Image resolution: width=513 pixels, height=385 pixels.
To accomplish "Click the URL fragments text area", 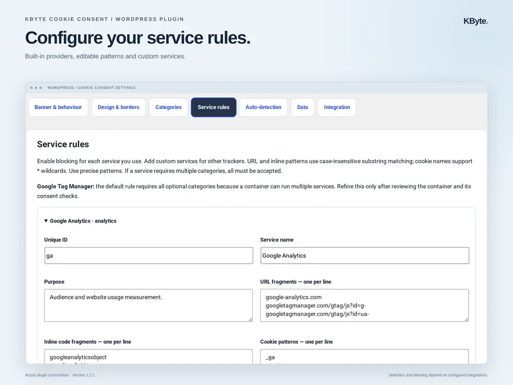I will (364, 305).
